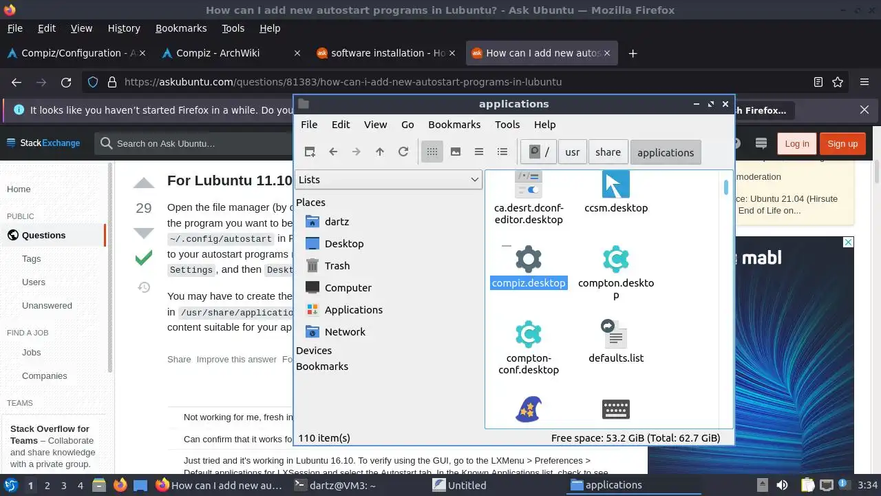Viewport: 881px width, 496px height.
Task: Go up to parent folder
Action: tap(380, 152)
